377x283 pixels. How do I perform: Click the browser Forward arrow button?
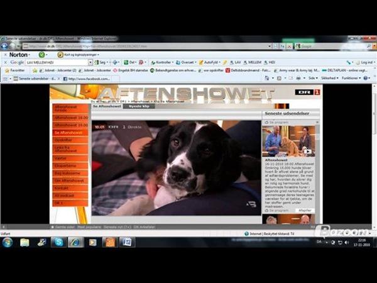point(13,46)
